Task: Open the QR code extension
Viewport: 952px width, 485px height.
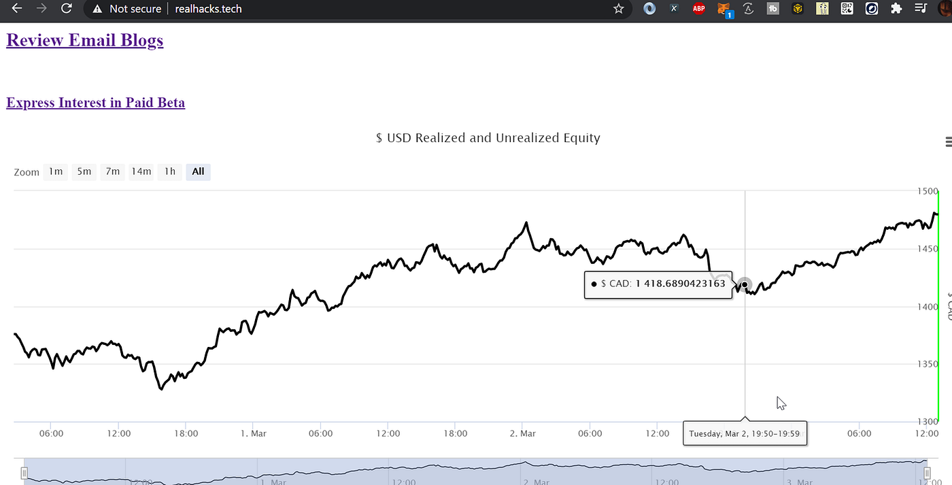Action: [x=847, y=9]
